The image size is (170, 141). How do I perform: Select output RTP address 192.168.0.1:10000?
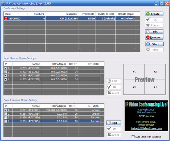(x=54, y=110)
